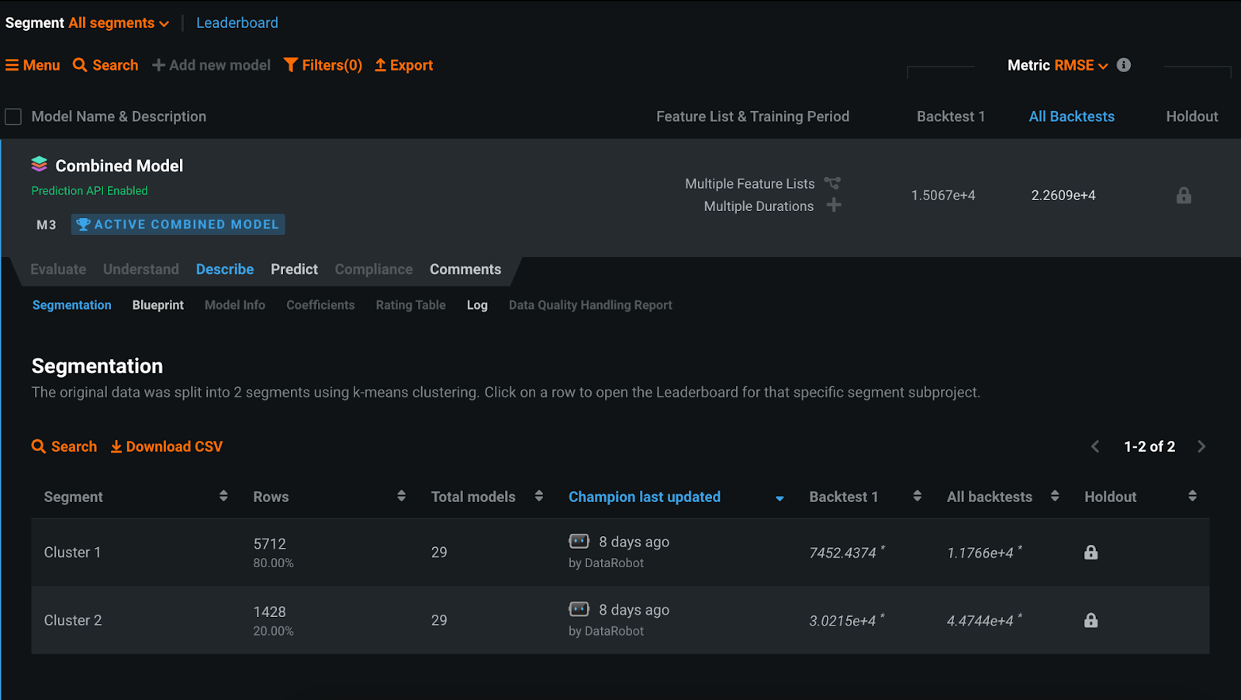Open the Coefficients sub-tab

tap(320, 305)
